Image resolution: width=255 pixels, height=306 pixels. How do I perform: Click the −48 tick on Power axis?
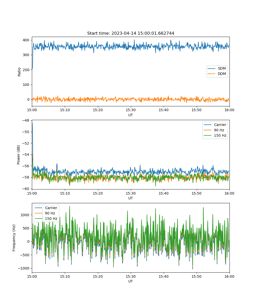pos(26,120)
